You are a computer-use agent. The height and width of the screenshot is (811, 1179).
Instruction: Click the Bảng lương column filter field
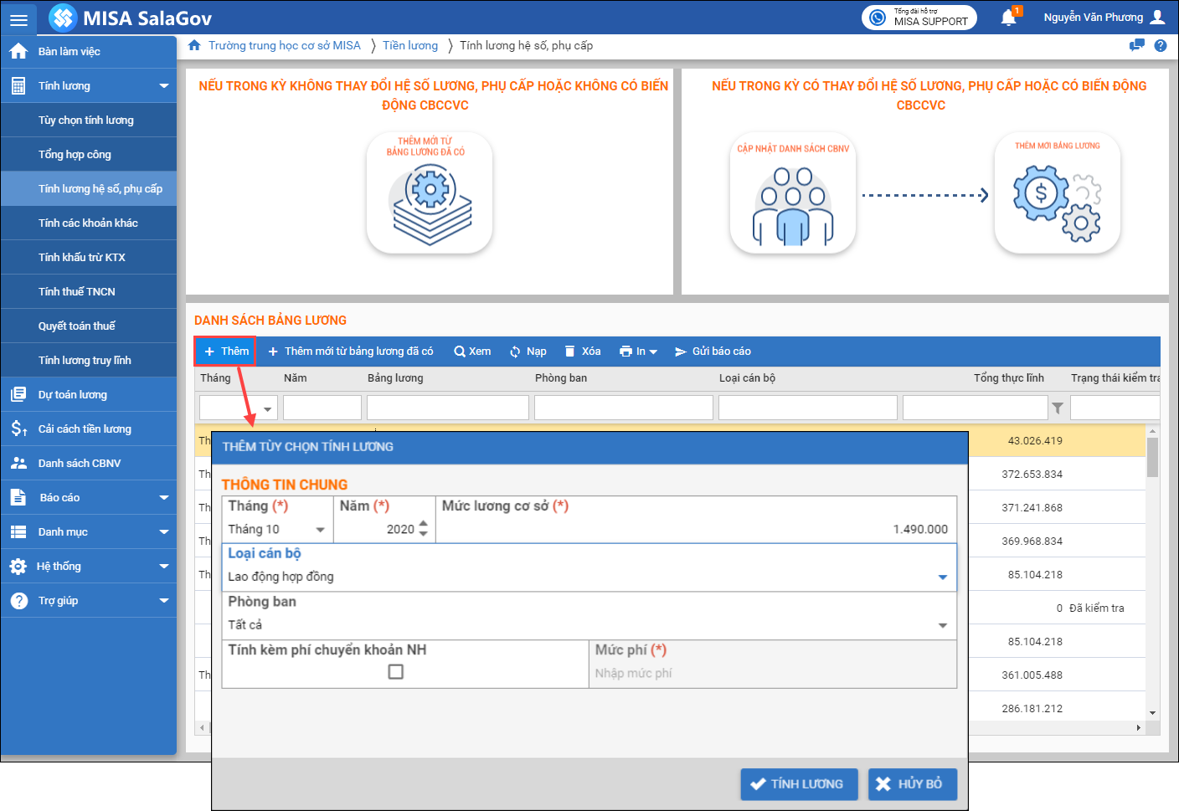pos(448,408)
